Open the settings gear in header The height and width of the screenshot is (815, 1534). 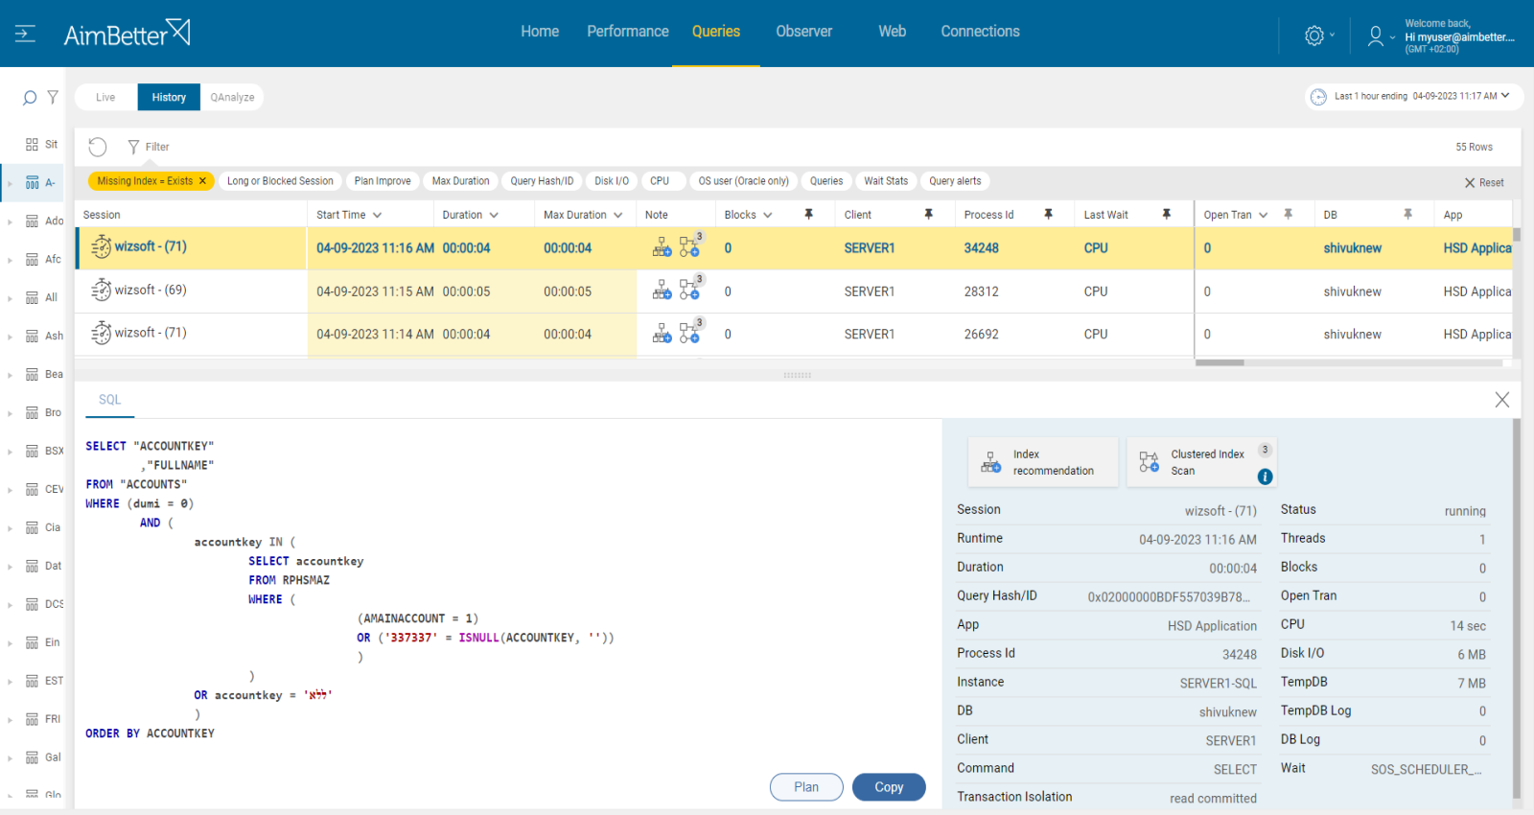[1314, 35]
